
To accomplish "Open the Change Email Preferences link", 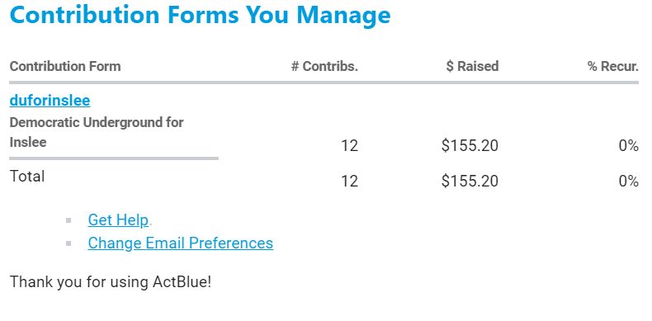I will tap(181, 243).
